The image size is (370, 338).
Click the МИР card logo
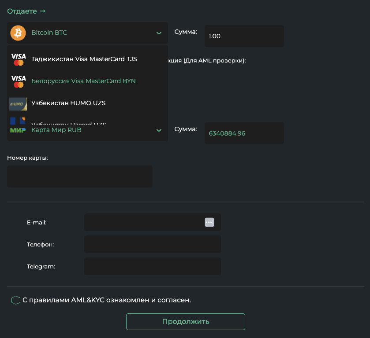(18, 130)
